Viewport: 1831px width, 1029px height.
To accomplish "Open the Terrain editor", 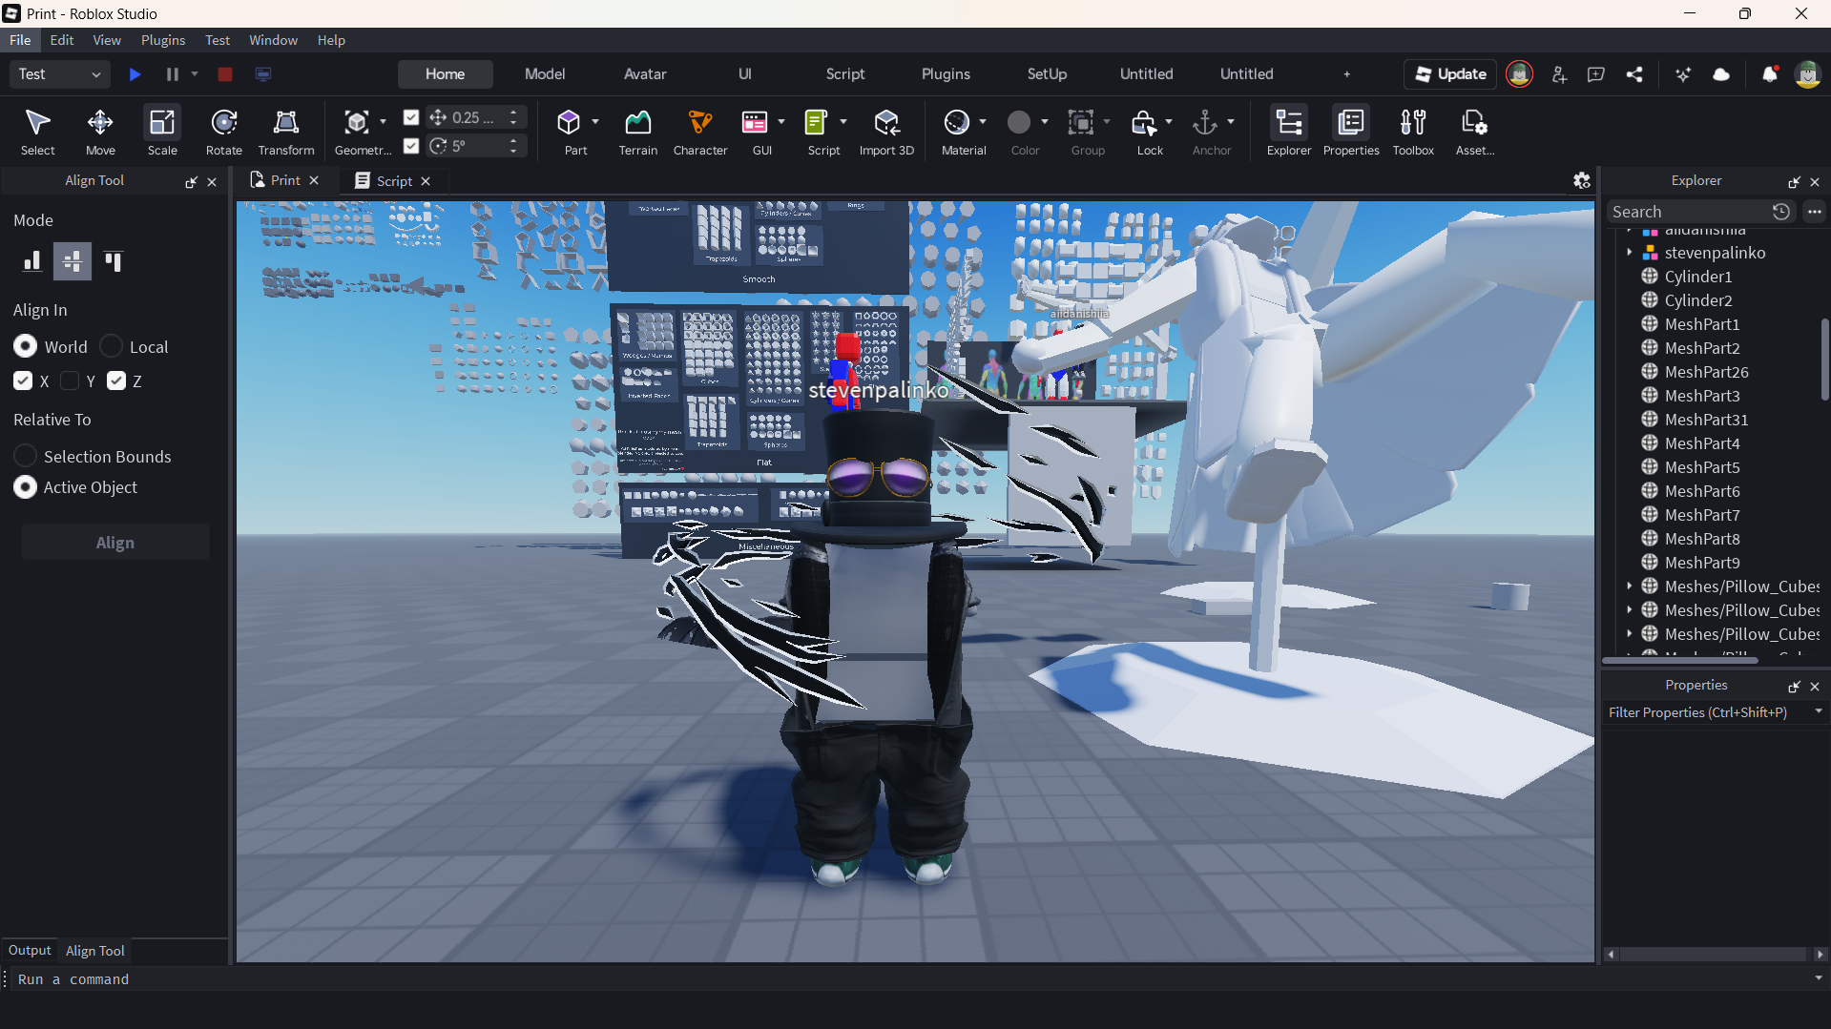I will coord(637,132).
